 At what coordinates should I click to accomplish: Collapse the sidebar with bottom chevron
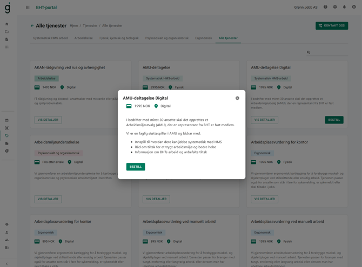(x=7, y=264)
